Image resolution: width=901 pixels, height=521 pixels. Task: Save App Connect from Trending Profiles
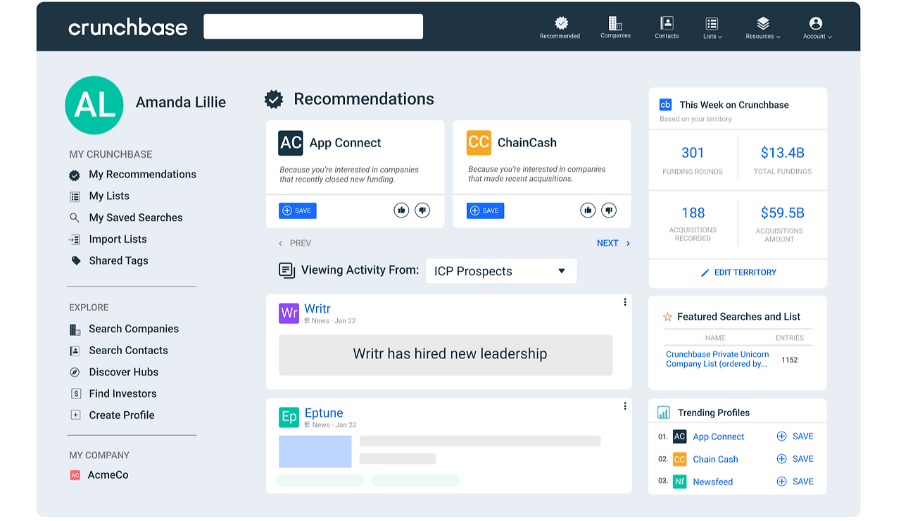pos(795,437)
